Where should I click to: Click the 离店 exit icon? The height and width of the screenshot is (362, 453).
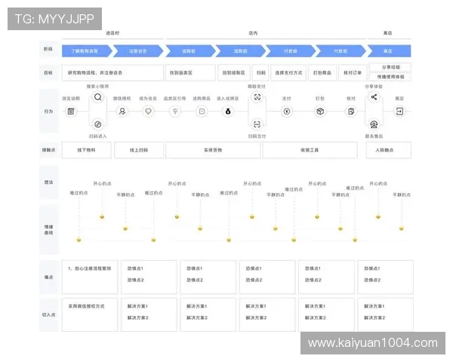[x=399, y=111]
